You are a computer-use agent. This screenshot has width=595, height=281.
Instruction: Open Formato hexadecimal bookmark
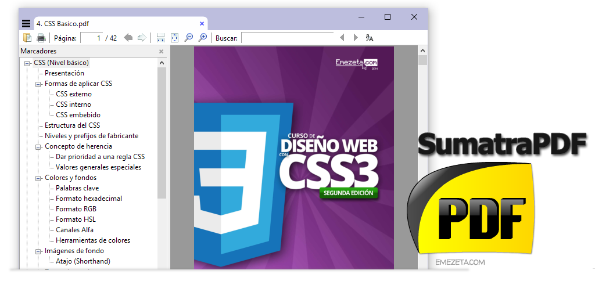tap(89, 199)
